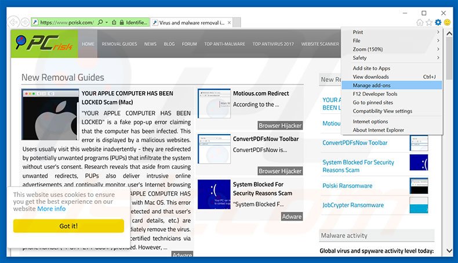
Task: Open the System Blocked For Security thumbnail
Action: (214, 194)
